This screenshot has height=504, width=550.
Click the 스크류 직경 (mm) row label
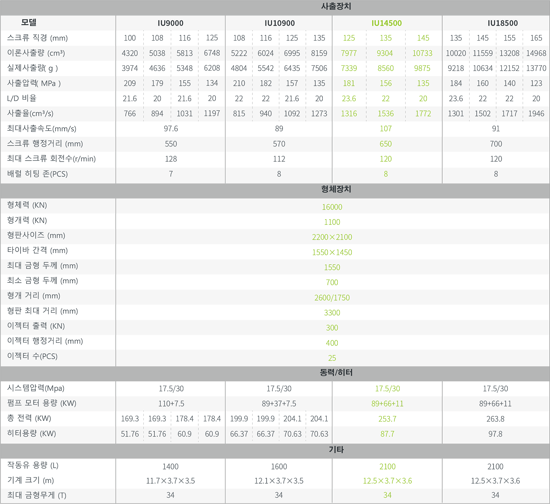37,38
